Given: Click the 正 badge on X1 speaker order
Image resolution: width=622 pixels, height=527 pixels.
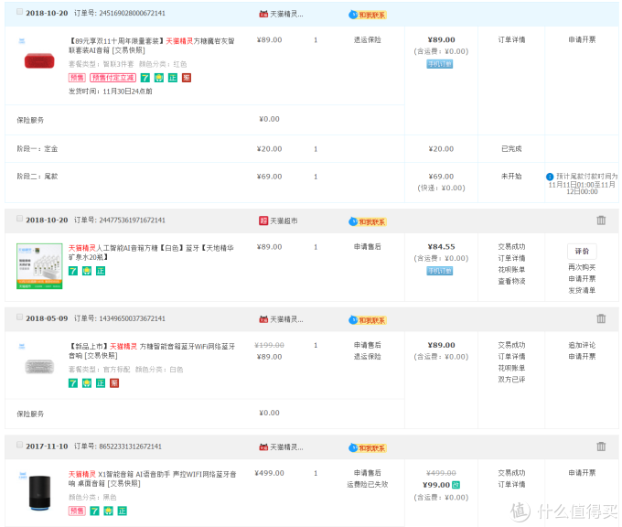Looking at the screenshot, I should pos(123,511).
